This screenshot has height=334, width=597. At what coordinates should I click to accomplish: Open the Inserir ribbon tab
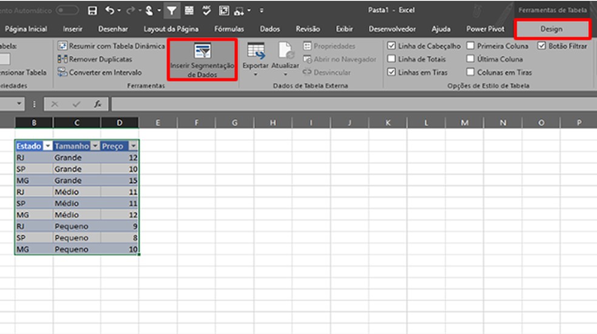click(x=73, y=29)
